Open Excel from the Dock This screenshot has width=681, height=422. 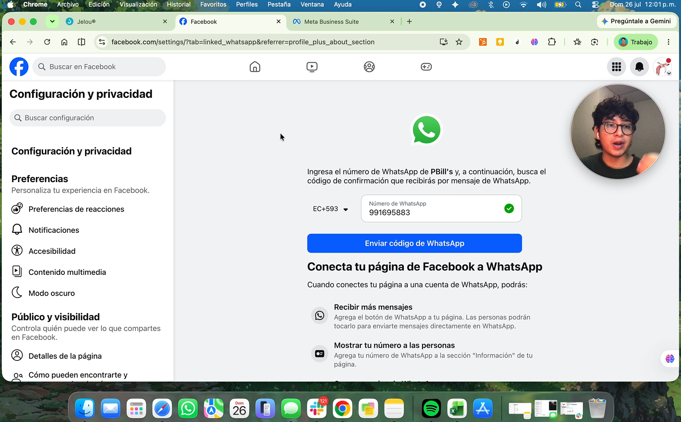(457, 409)
